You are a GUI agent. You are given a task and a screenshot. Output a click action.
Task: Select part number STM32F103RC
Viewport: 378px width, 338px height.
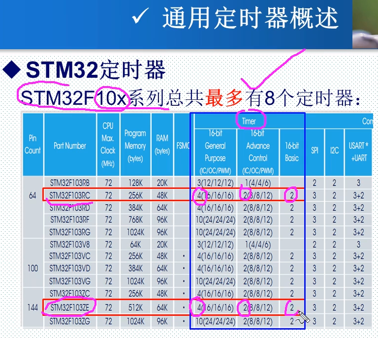pos(70,195)
